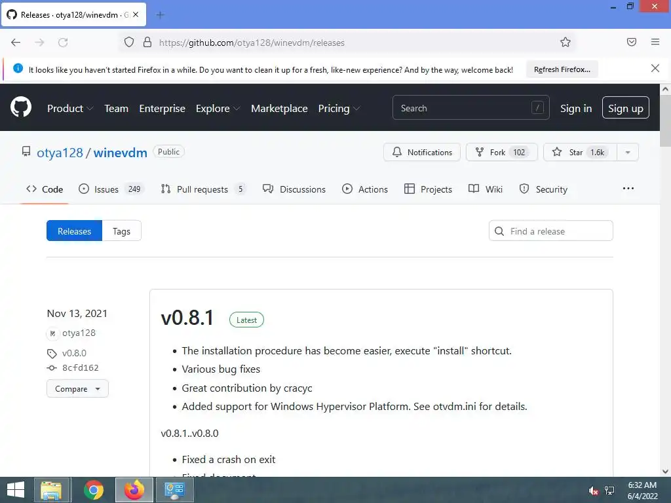The width and height of the screenshot is (671, 503).
Task: Dismiss the Firefox refresh notification bar
Action: click(x=655, y=68)
